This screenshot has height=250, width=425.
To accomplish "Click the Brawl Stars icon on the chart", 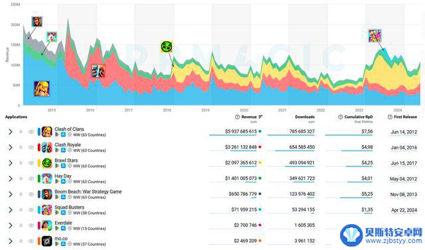I will (167, 46).
